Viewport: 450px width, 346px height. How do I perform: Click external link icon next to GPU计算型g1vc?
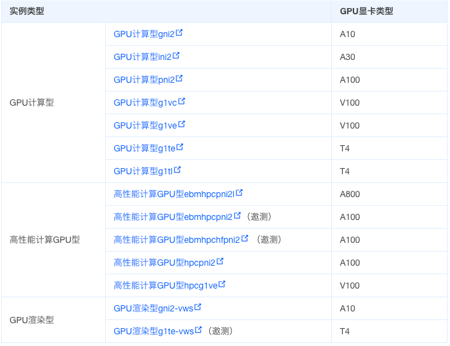182,102
